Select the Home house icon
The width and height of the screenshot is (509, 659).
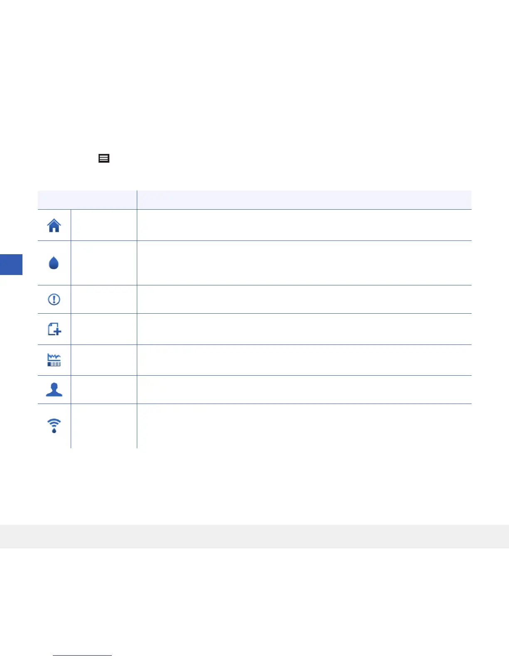point(54,225)
